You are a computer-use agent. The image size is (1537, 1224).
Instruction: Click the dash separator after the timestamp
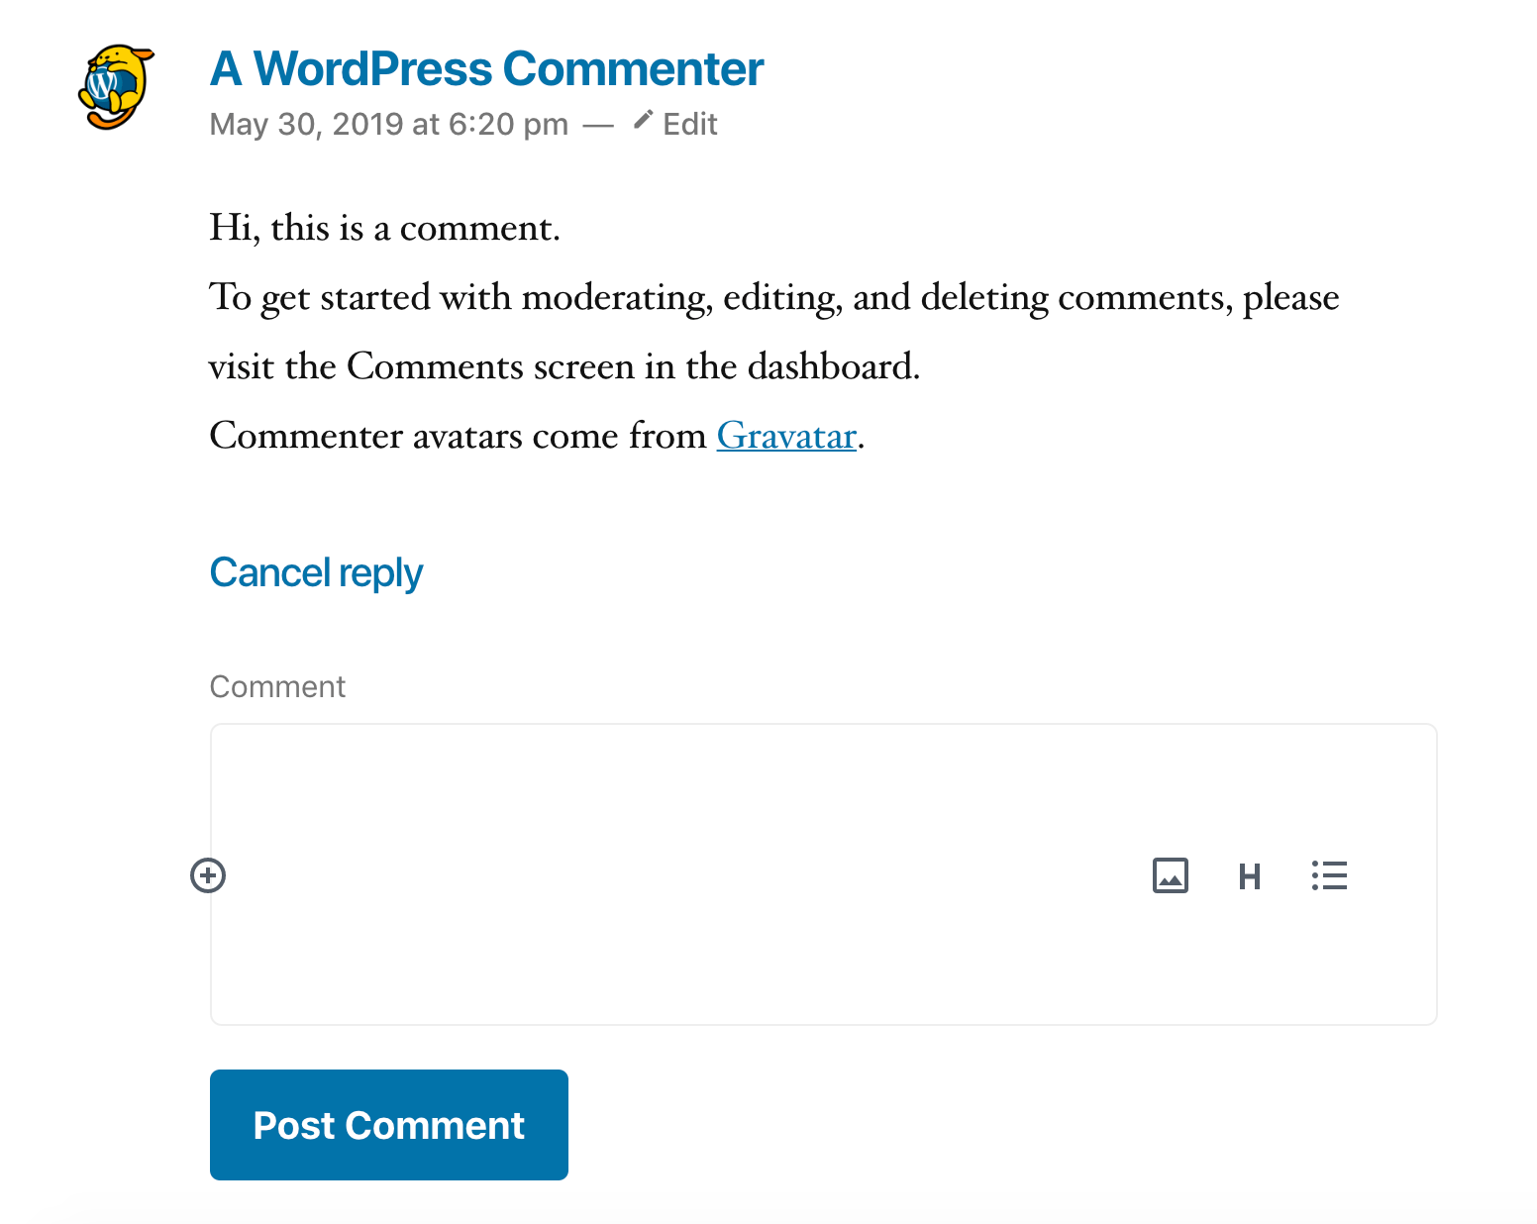[598, 126]
